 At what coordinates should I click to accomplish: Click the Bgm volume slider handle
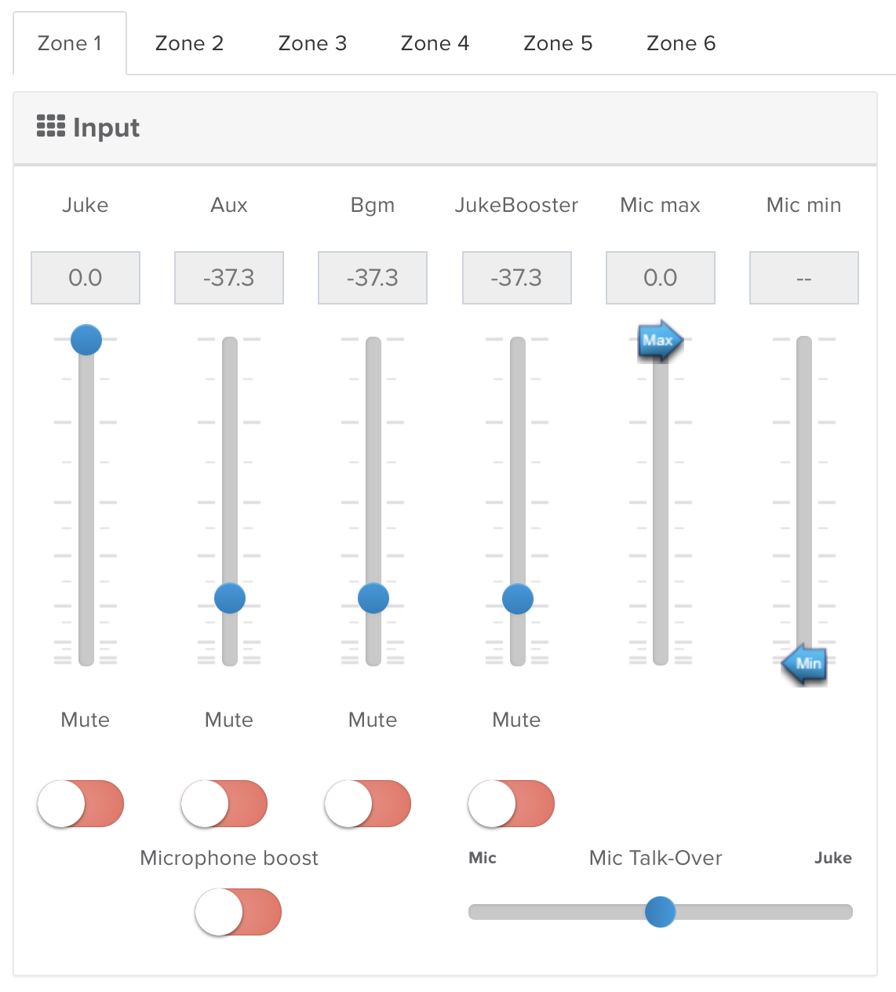click(x=373, y=599)
